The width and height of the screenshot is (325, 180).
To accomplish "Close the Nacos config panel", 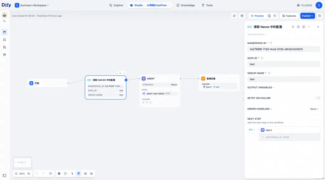I will pos(318,27).
